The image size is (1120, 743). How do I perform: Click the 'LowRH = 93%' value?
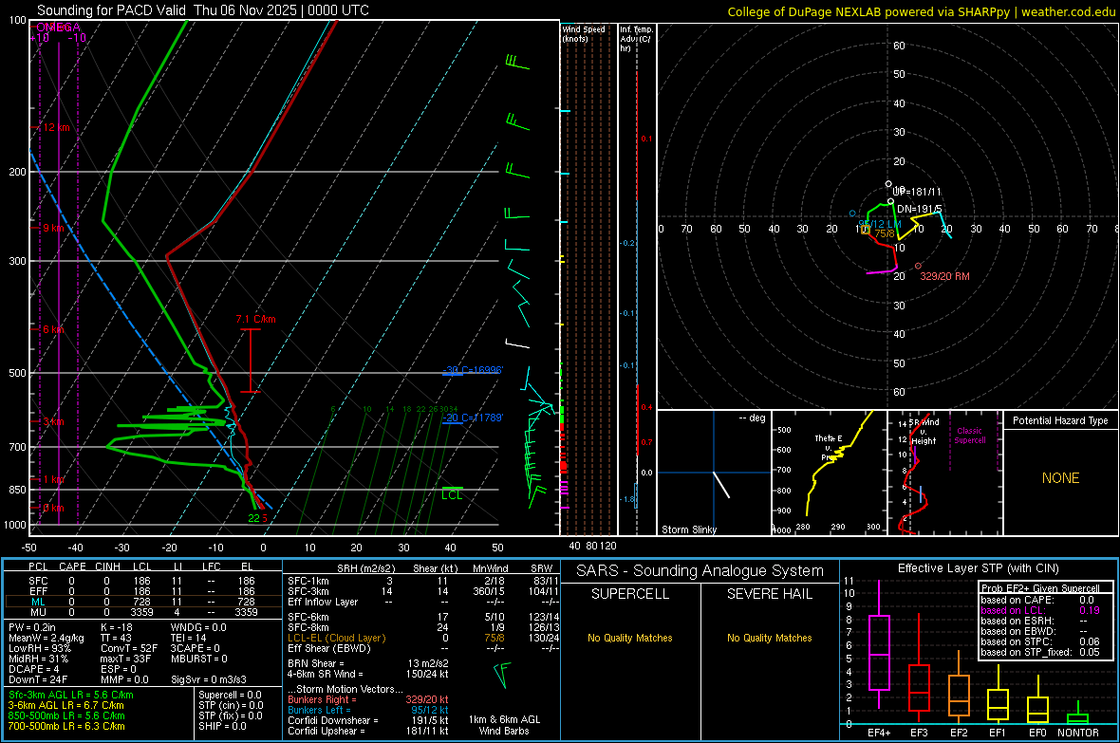point(40,648)
